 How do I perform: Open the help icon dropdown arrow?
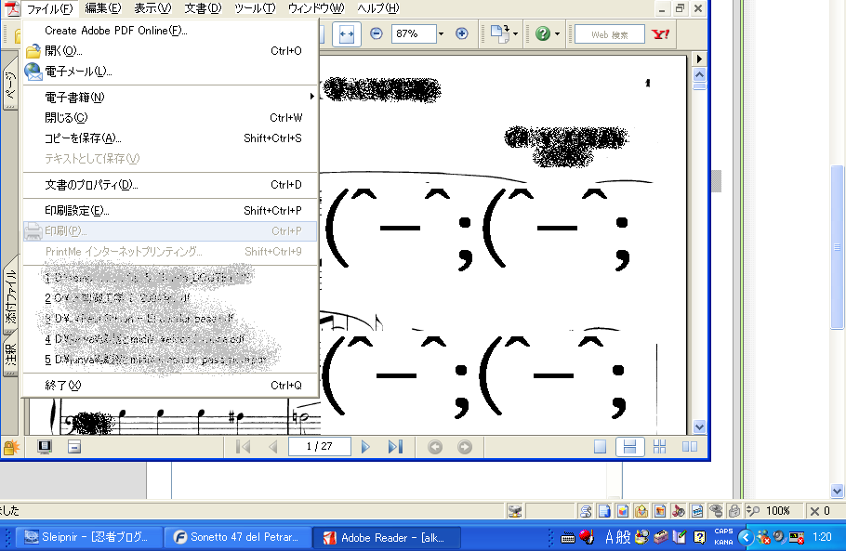click(x=557, y=34)
